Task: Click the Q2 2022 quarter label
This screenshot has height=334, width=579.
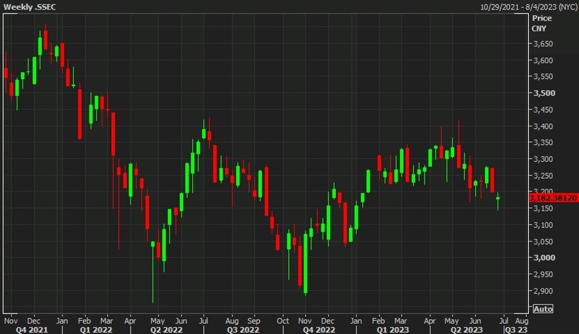Action: click(166, 330)
